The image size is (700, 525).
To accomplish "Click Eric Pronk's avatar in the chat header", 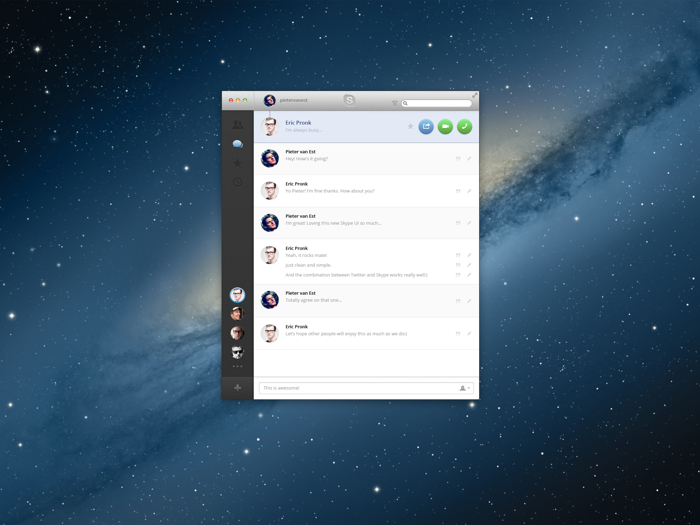I will (x=270, y=126).
